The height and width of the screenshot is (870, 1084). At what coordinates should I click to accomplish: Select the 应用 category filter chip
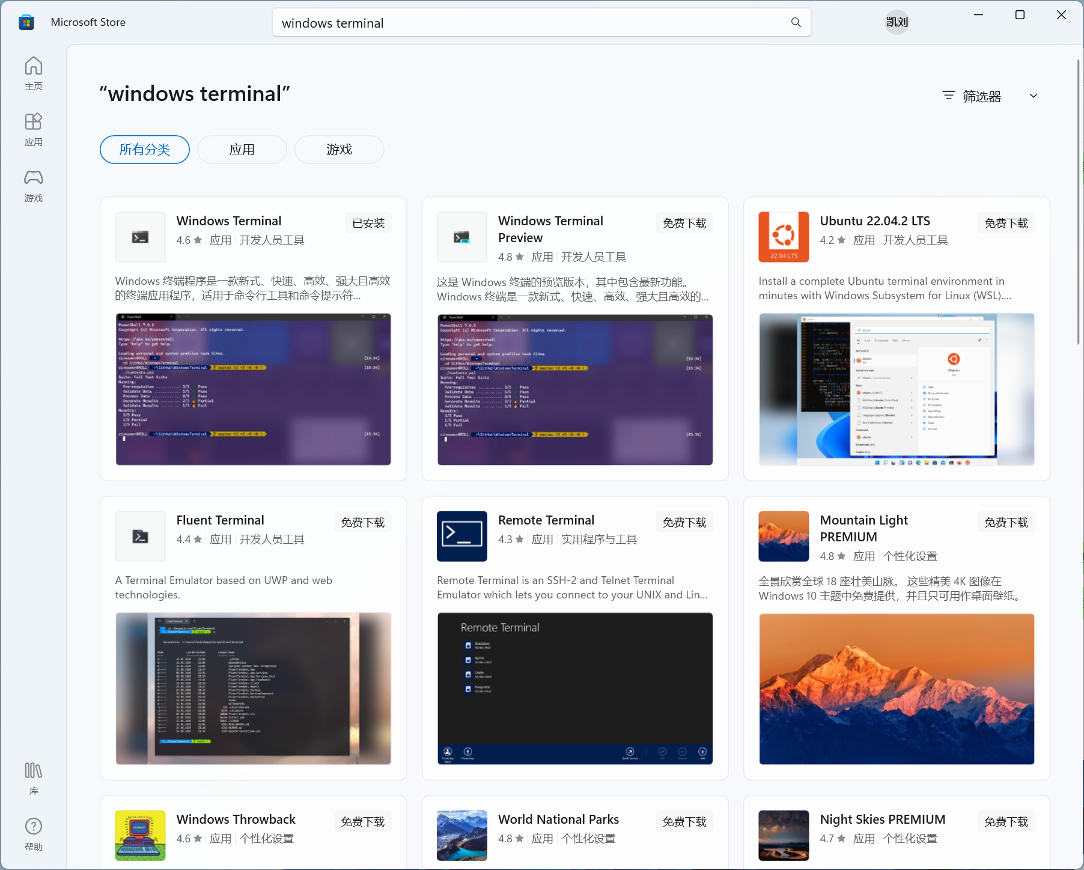pyautogui.click(x=242, y=150)
